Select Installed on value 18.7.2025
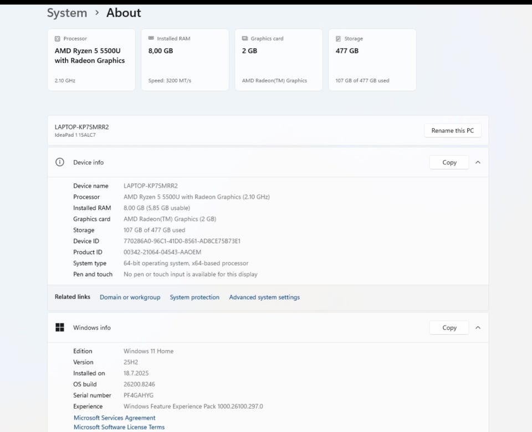Image resolution: width=532 pixels, height=432 pixels. click(136, 373)
